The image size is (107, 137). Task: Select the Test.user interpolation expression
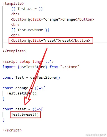click(x=27, y=9)
